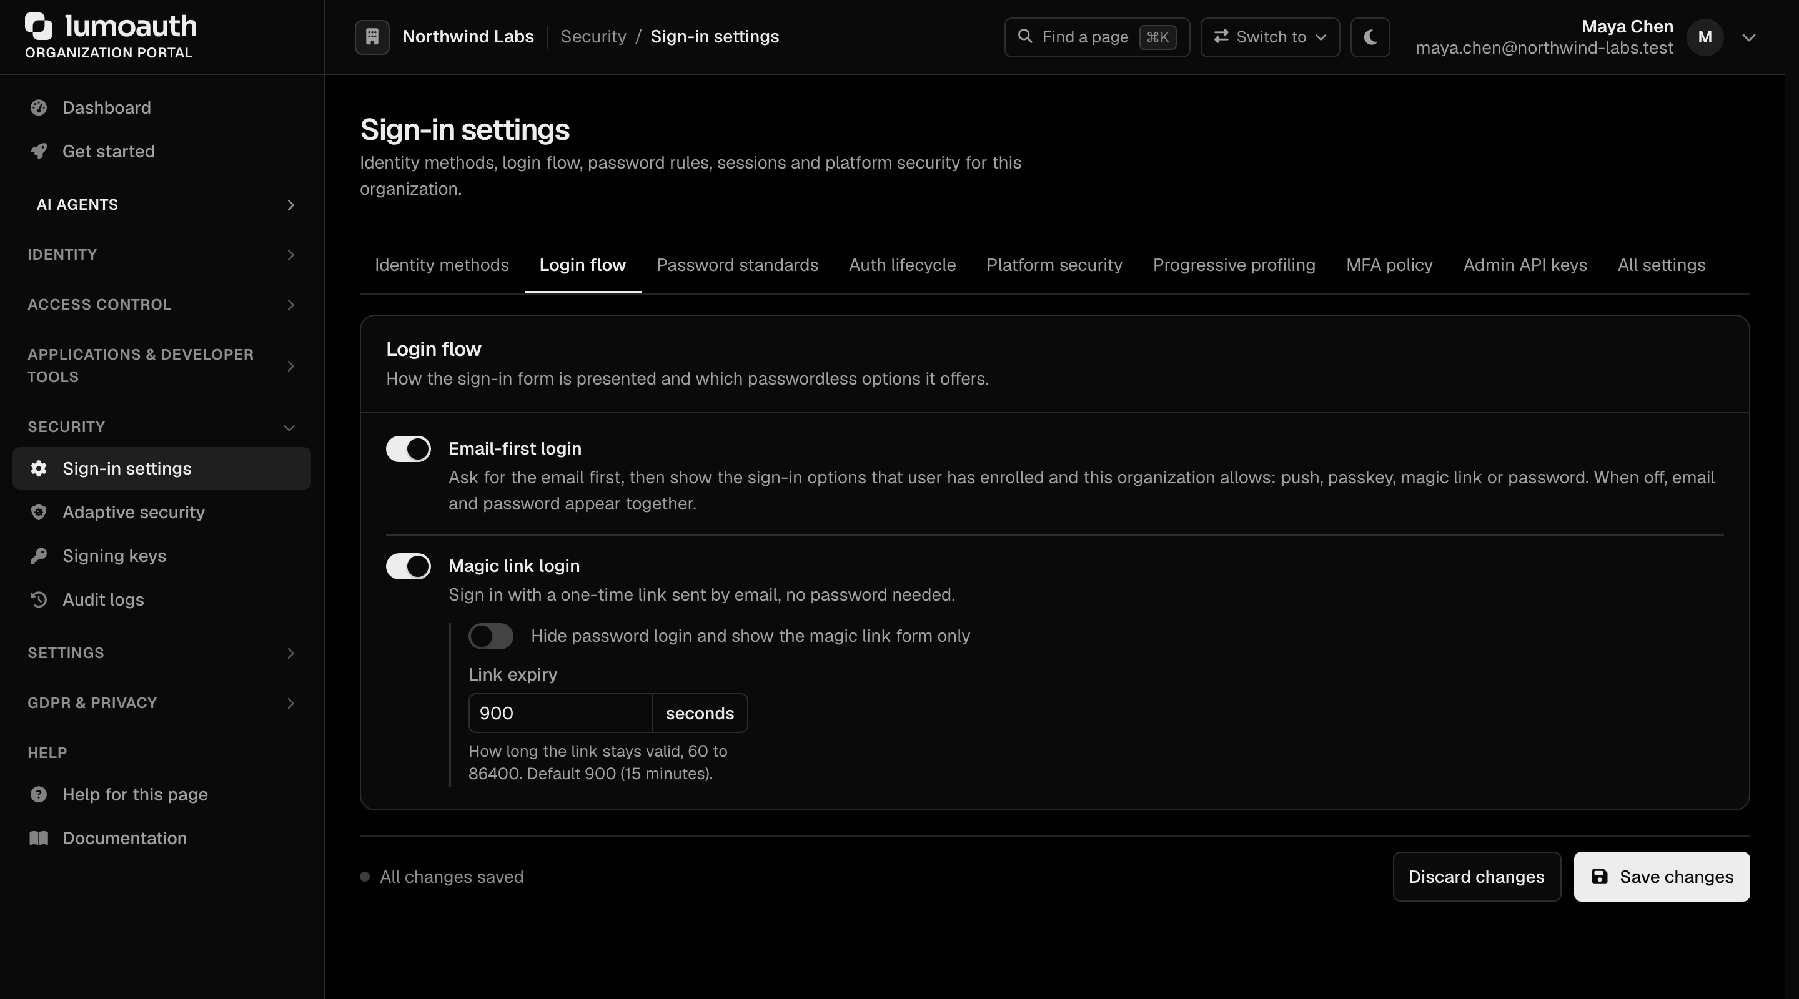This screenshot has height=999, width=1799.
Task: Click the Northwind Labs building icon
Action: tap(372, 37)
